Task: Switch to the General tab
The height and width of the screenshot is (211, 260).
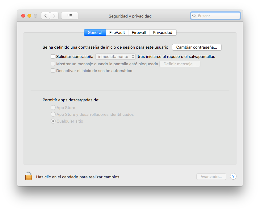Action: 95,33
